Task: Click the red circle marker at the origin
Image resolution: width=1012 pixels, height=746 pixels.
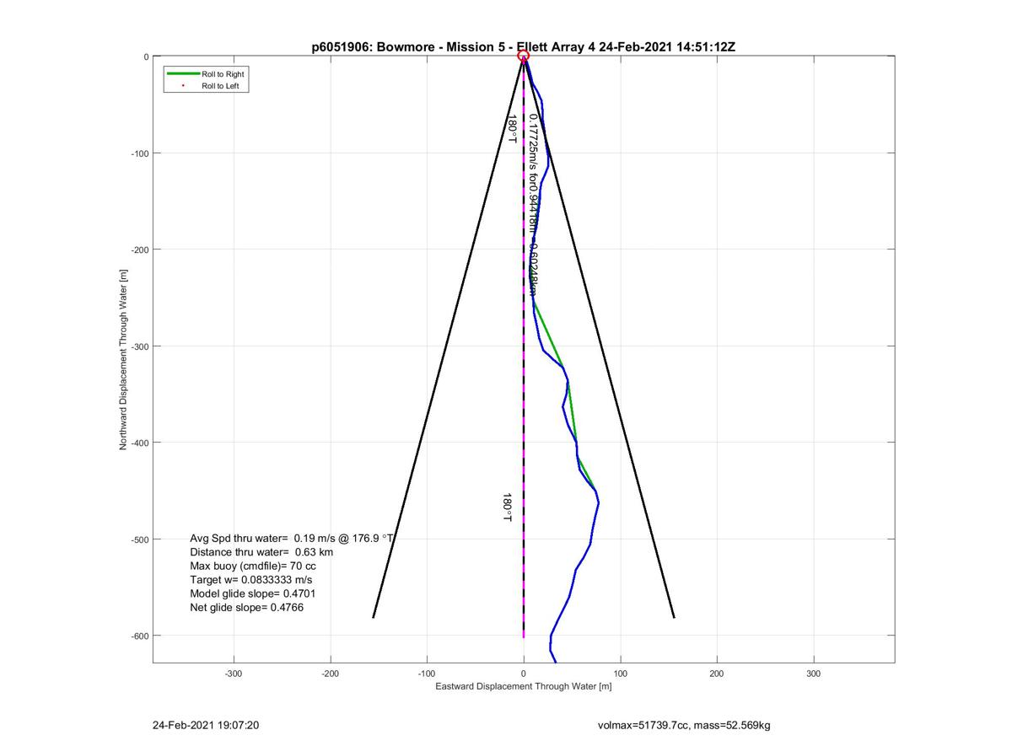Action: click(523, 56)
